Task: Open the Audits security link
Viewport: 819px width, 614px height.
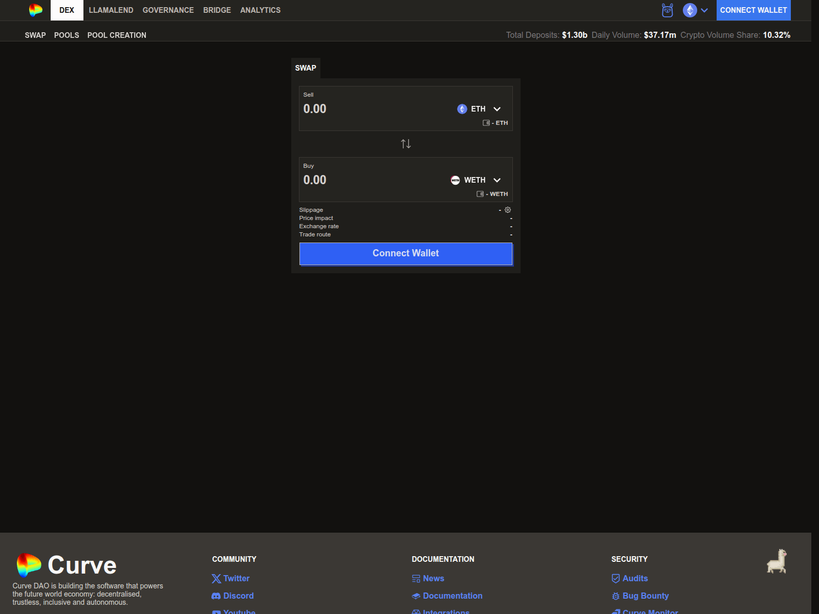Action: pos(630,579)
